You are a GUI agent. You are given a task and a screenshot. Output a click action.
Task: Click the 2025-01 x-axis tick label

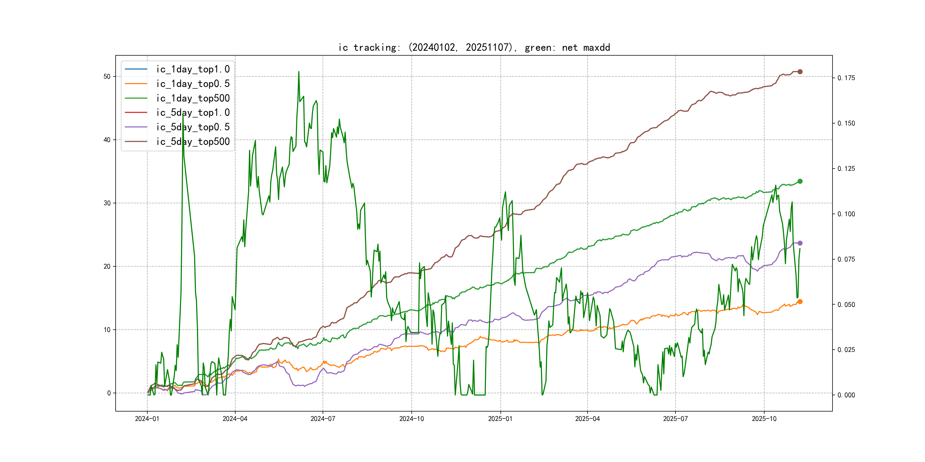pos(500,419)
